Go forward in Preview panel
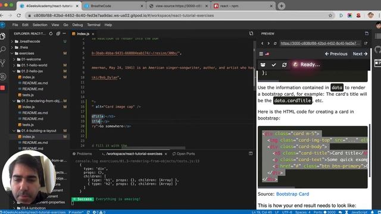381x214 pixels. tap(268, 43)
